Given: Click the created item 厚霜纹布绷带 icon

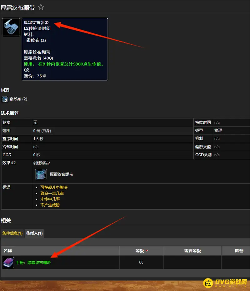Looking at the screenshot, I should [41, 174].
